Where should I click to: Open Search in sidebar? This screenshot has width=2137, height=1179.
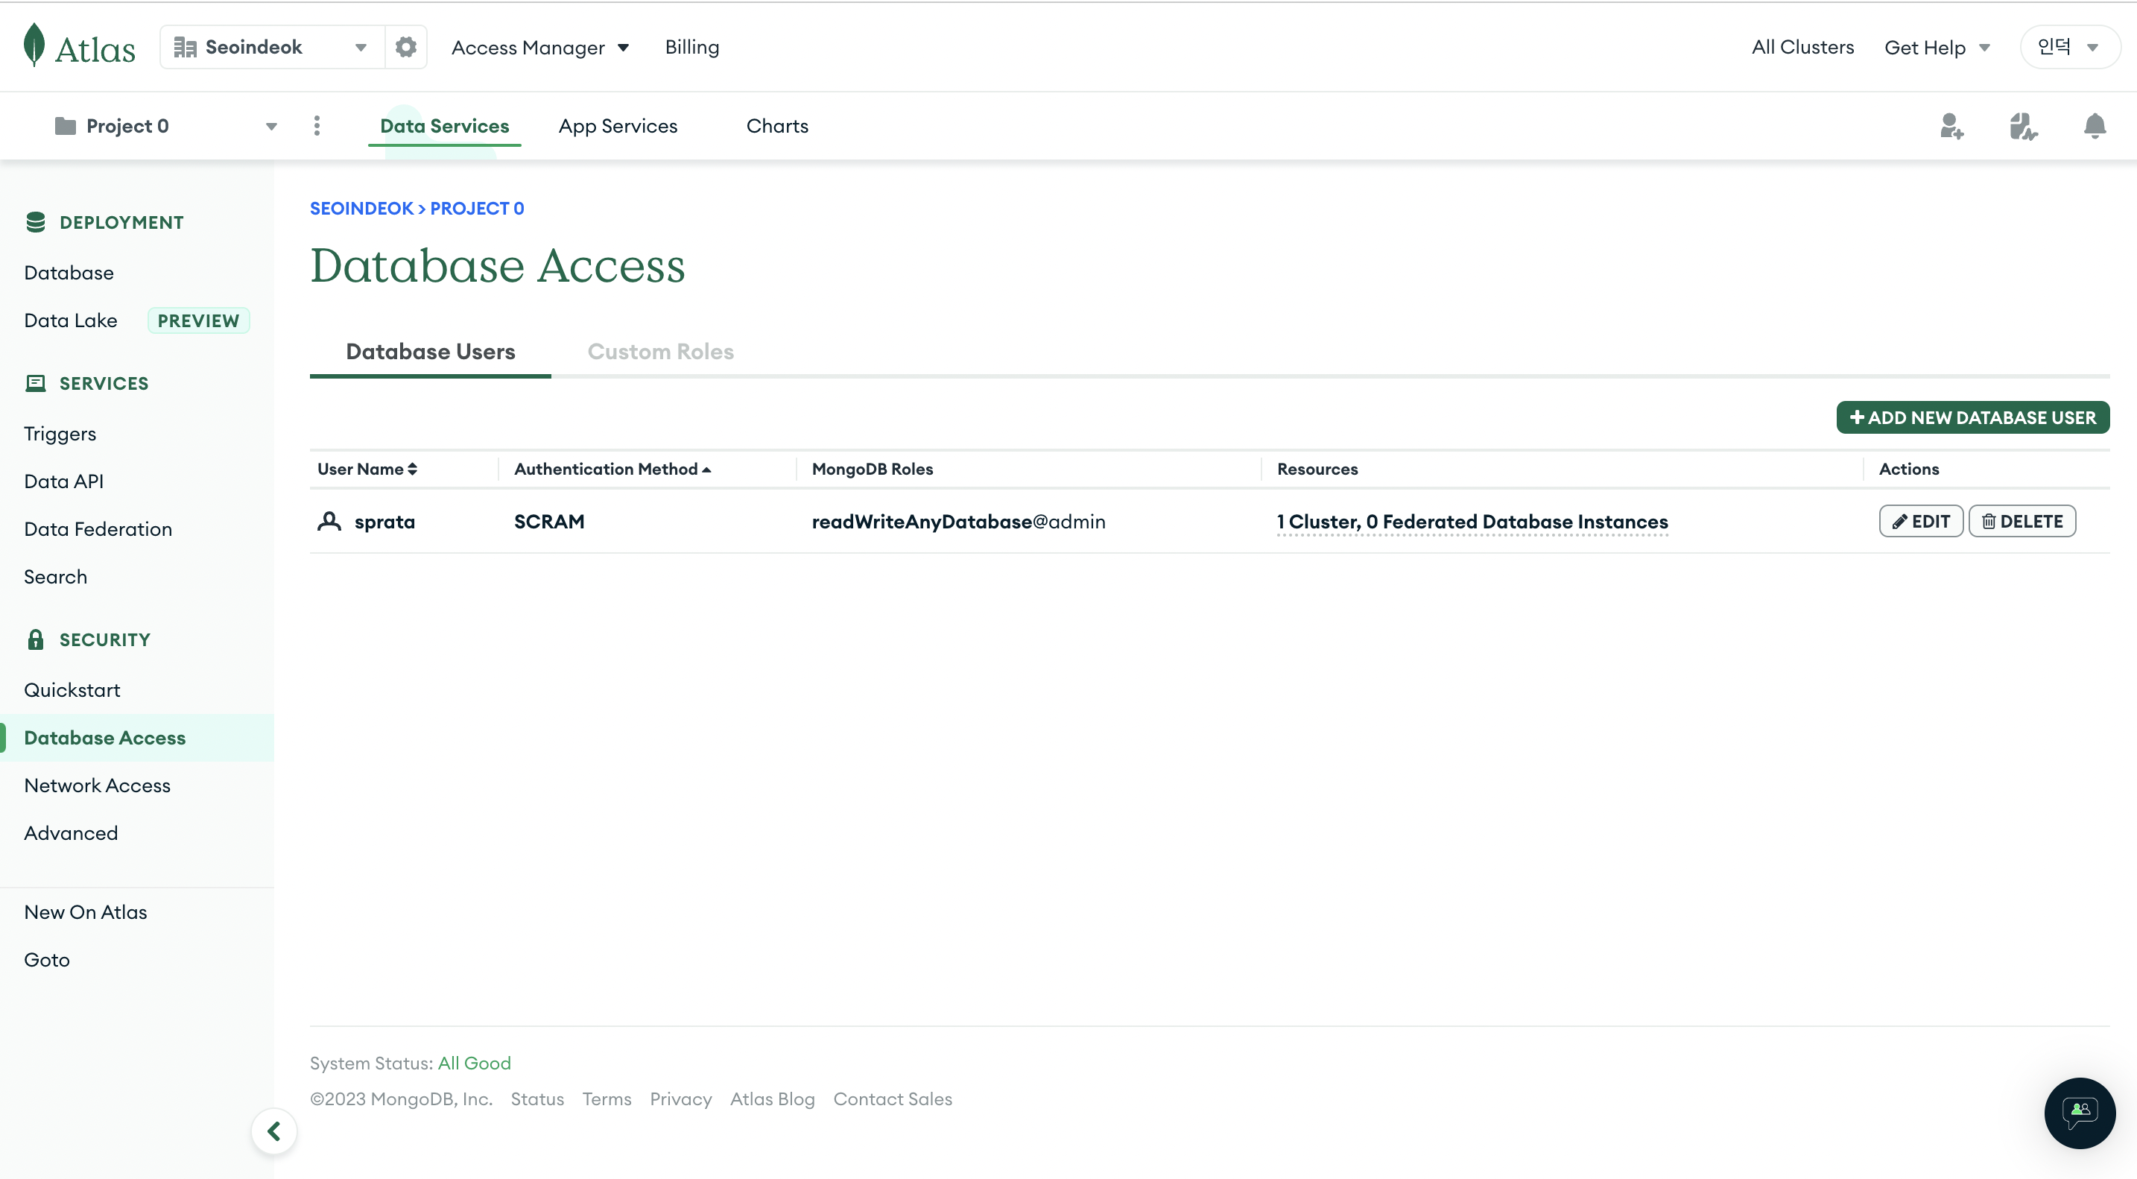(56, 577)
